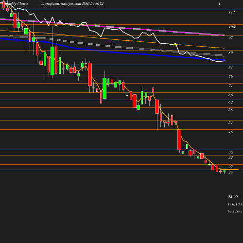Select the 81 price axis label
The image size is (243, 243).
[x=231, y=67]
